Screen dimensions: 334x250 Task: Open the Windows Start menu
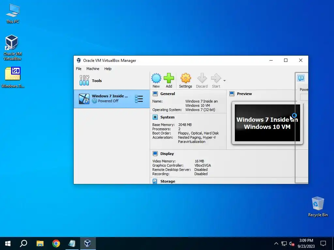point(8,243)
